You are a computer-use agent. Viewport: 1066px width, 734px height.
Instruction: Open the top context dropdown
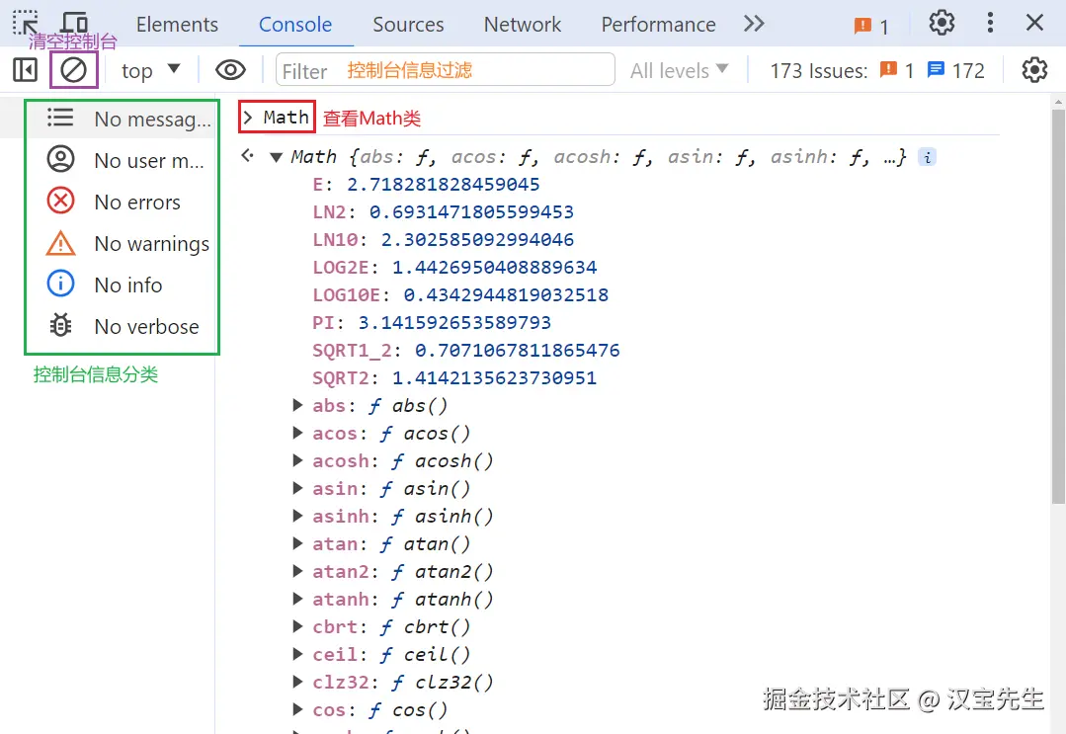(x=150, y=70)
